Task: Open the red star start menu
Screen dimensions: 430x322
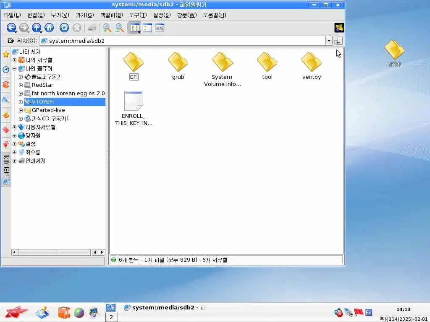Action: (x=16, y=312)
